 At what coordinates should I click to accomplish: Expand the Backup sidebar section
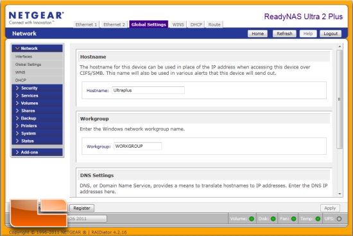(37, 118)
